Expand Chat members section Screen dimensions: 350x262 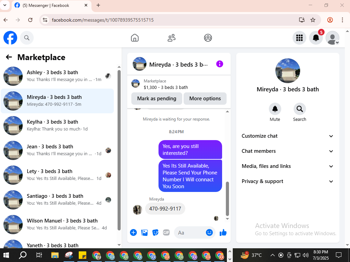click(287, 151)
